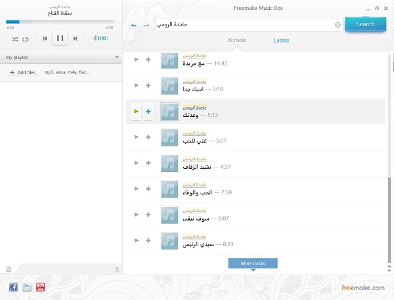This screenshot has width=394, height=300.
Task: Add the 5:13 track to playlist
Action: point(148,112)
